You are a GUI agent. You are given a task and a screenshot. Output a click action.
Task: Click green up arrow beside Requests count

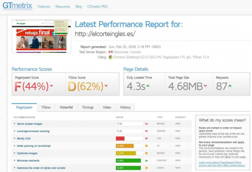coord(230,86)
